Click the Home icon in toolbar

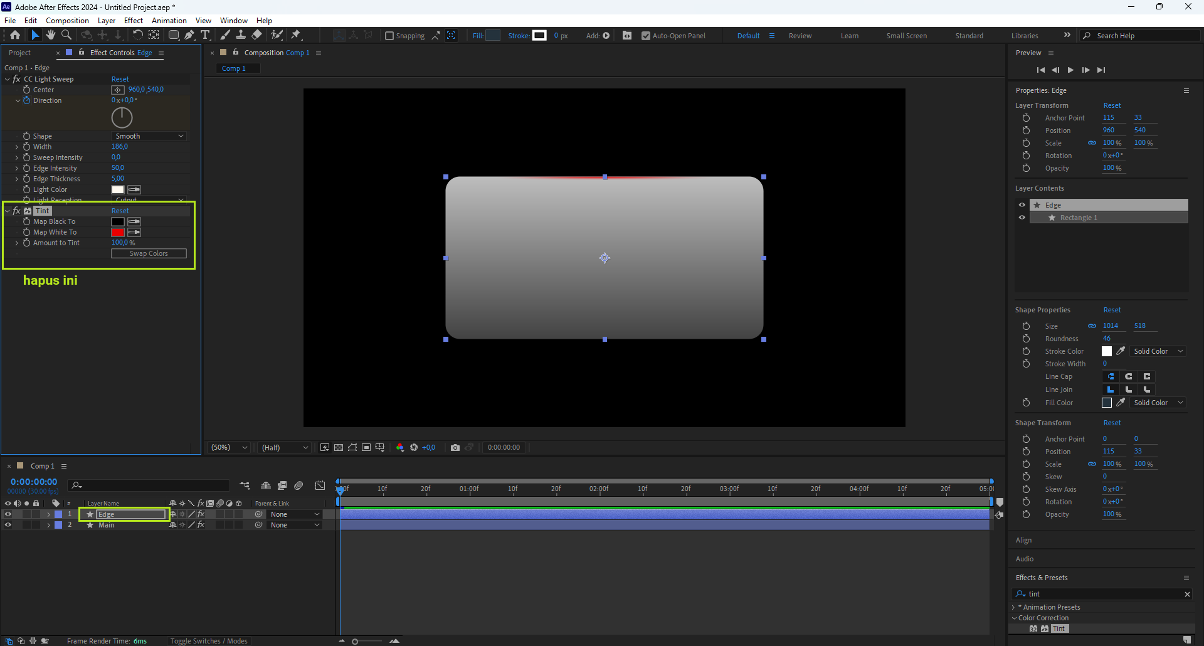click(x=15, y=36)
